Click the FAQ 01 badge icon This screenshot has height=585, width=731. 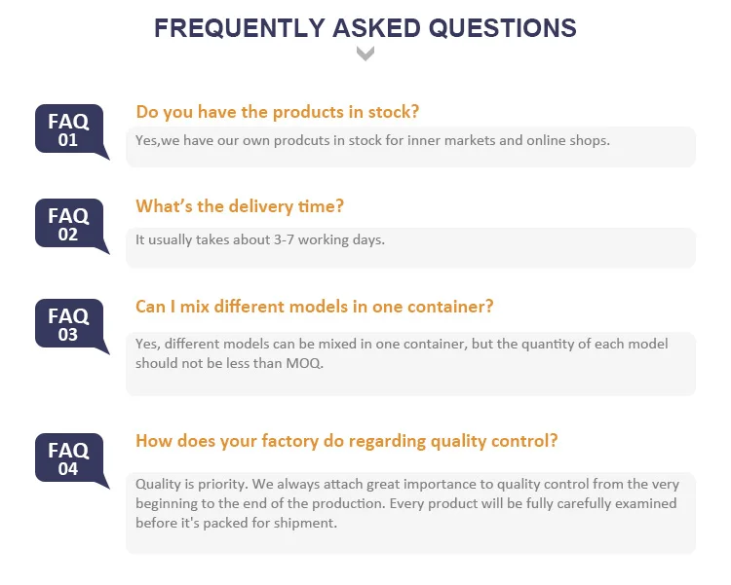click(68, 129)
